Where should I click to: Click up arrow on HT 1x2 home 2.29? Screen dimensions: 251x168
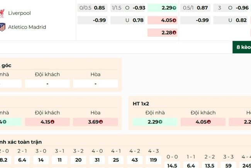[x=160, y=122]
